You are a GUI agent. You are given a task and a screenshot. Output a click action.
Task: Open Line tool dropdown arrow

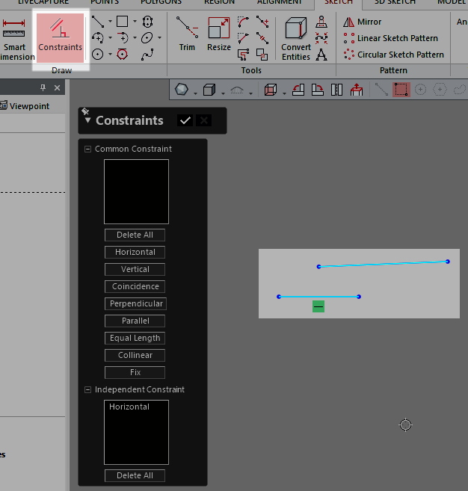(x=110, y=22)
